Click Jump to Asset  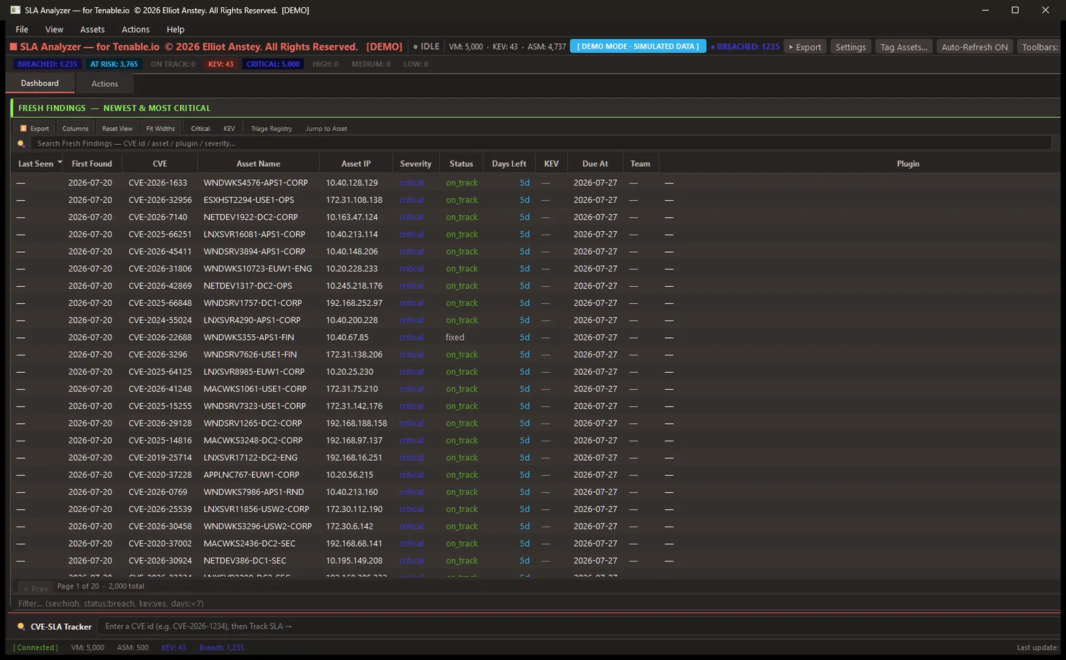326,128
